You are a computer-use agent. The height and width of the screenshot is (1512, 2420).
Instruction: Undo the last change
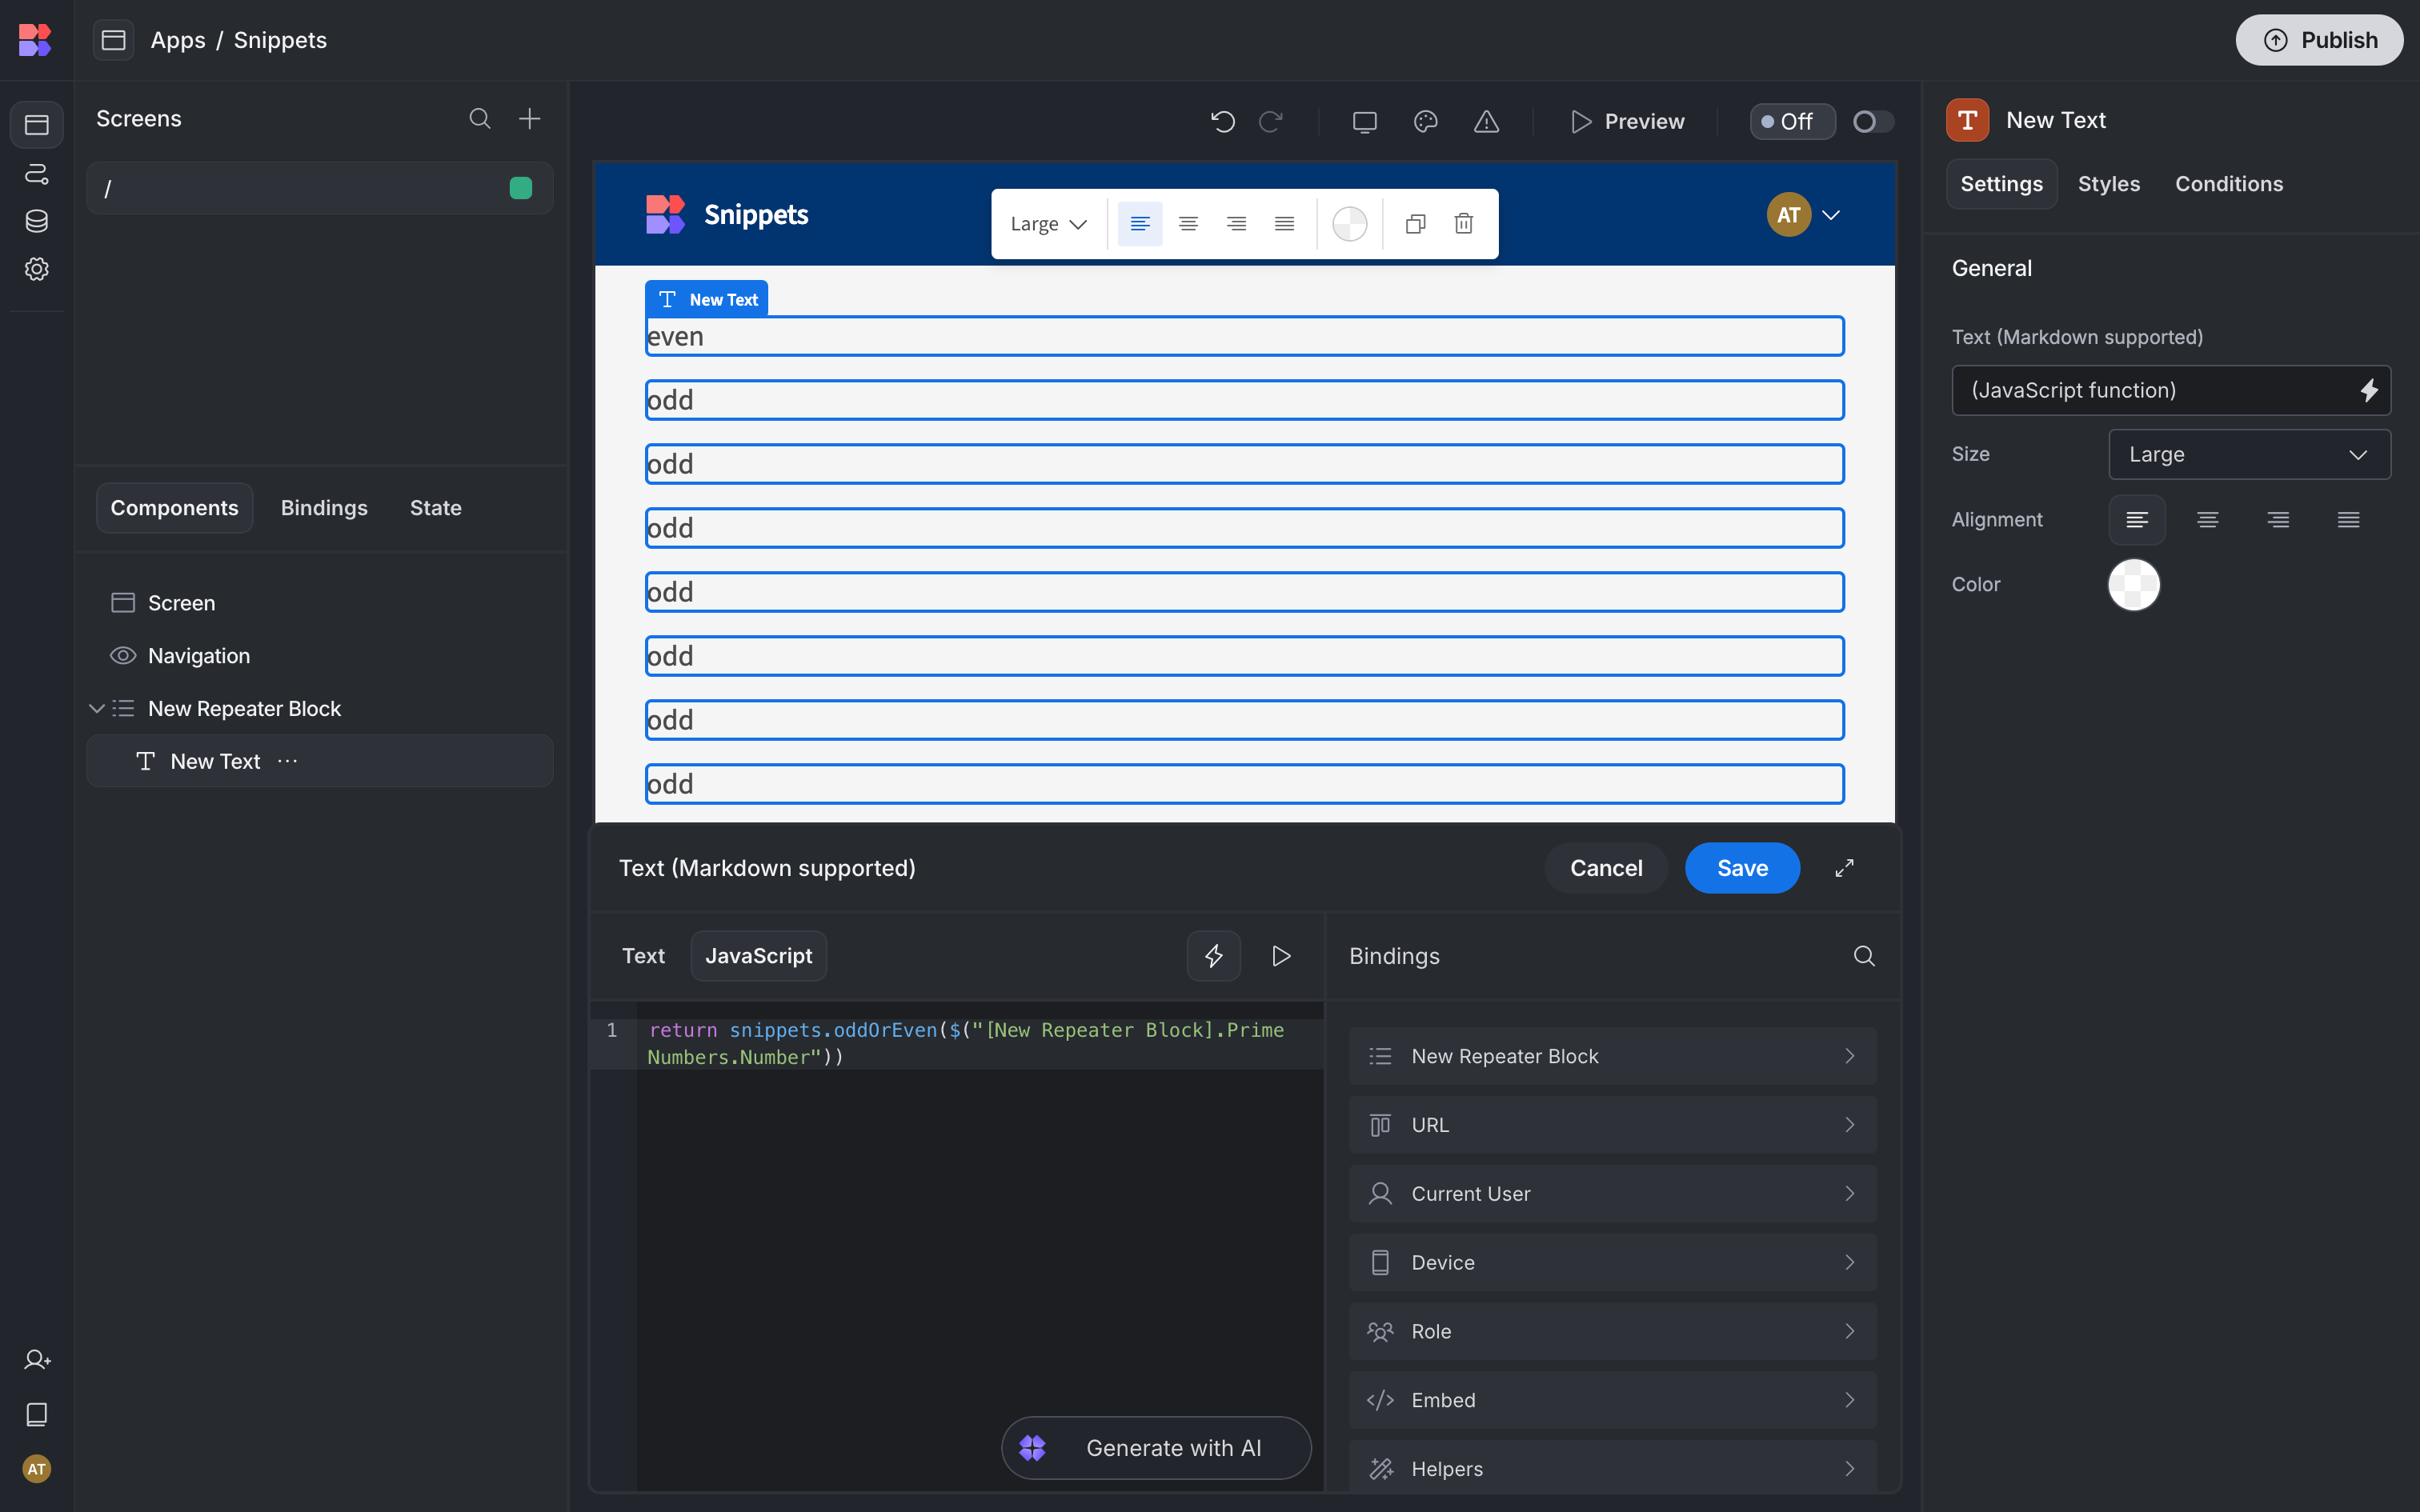(1223, 122)
